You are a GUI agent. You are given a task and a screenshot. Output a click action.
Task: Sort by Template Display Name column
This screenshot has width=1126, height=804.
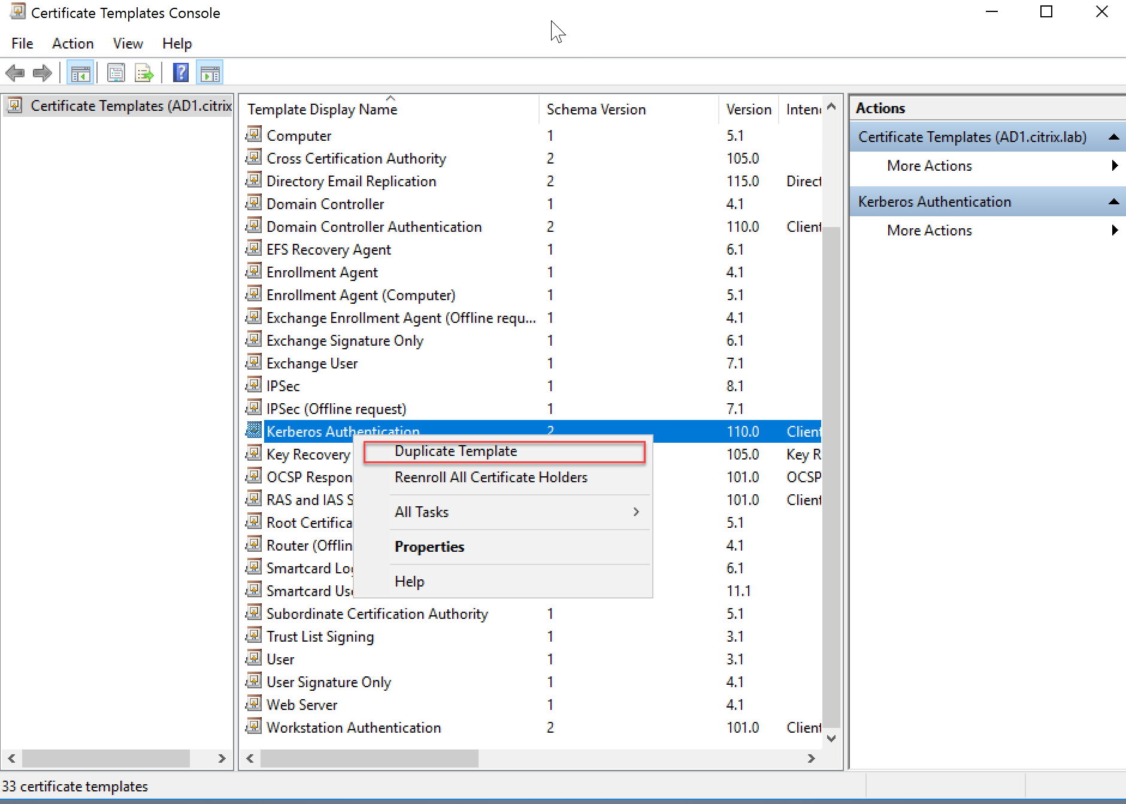pos(322,110)
